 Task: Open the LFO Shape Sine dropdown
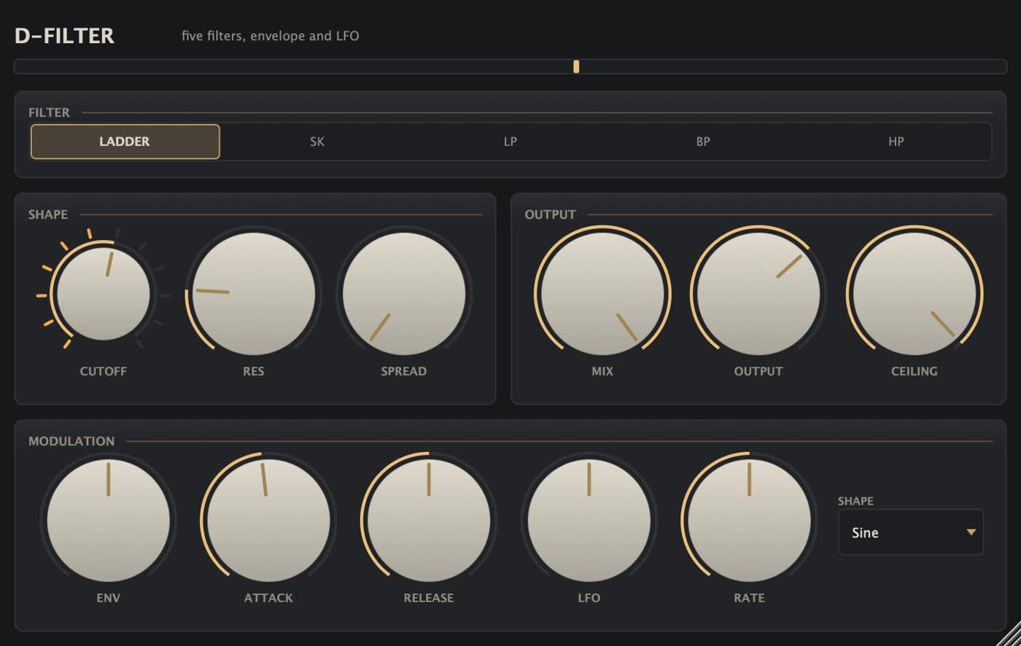[911, 532]
